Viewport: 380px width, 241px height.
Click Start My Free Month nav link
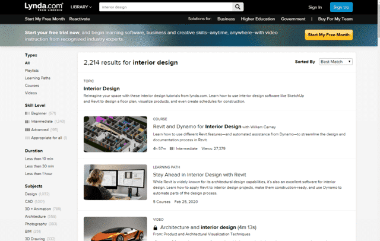tap(45, 19)
